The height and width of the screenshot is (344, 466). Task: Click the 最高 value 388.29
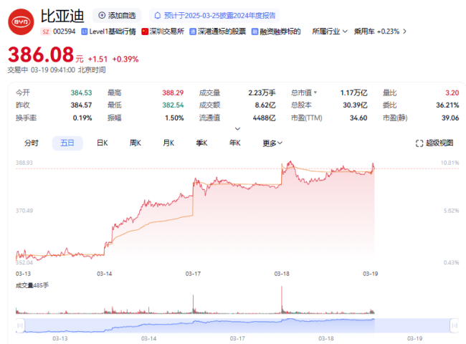tap(173, 92)
